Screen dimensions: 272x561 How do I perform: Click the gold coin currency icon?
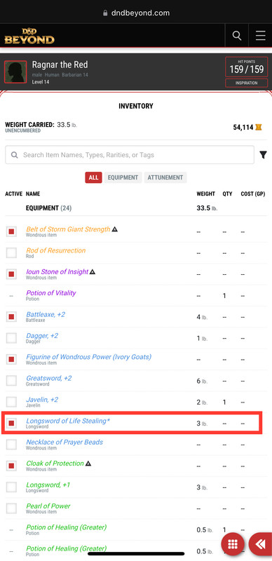(259, 127)
